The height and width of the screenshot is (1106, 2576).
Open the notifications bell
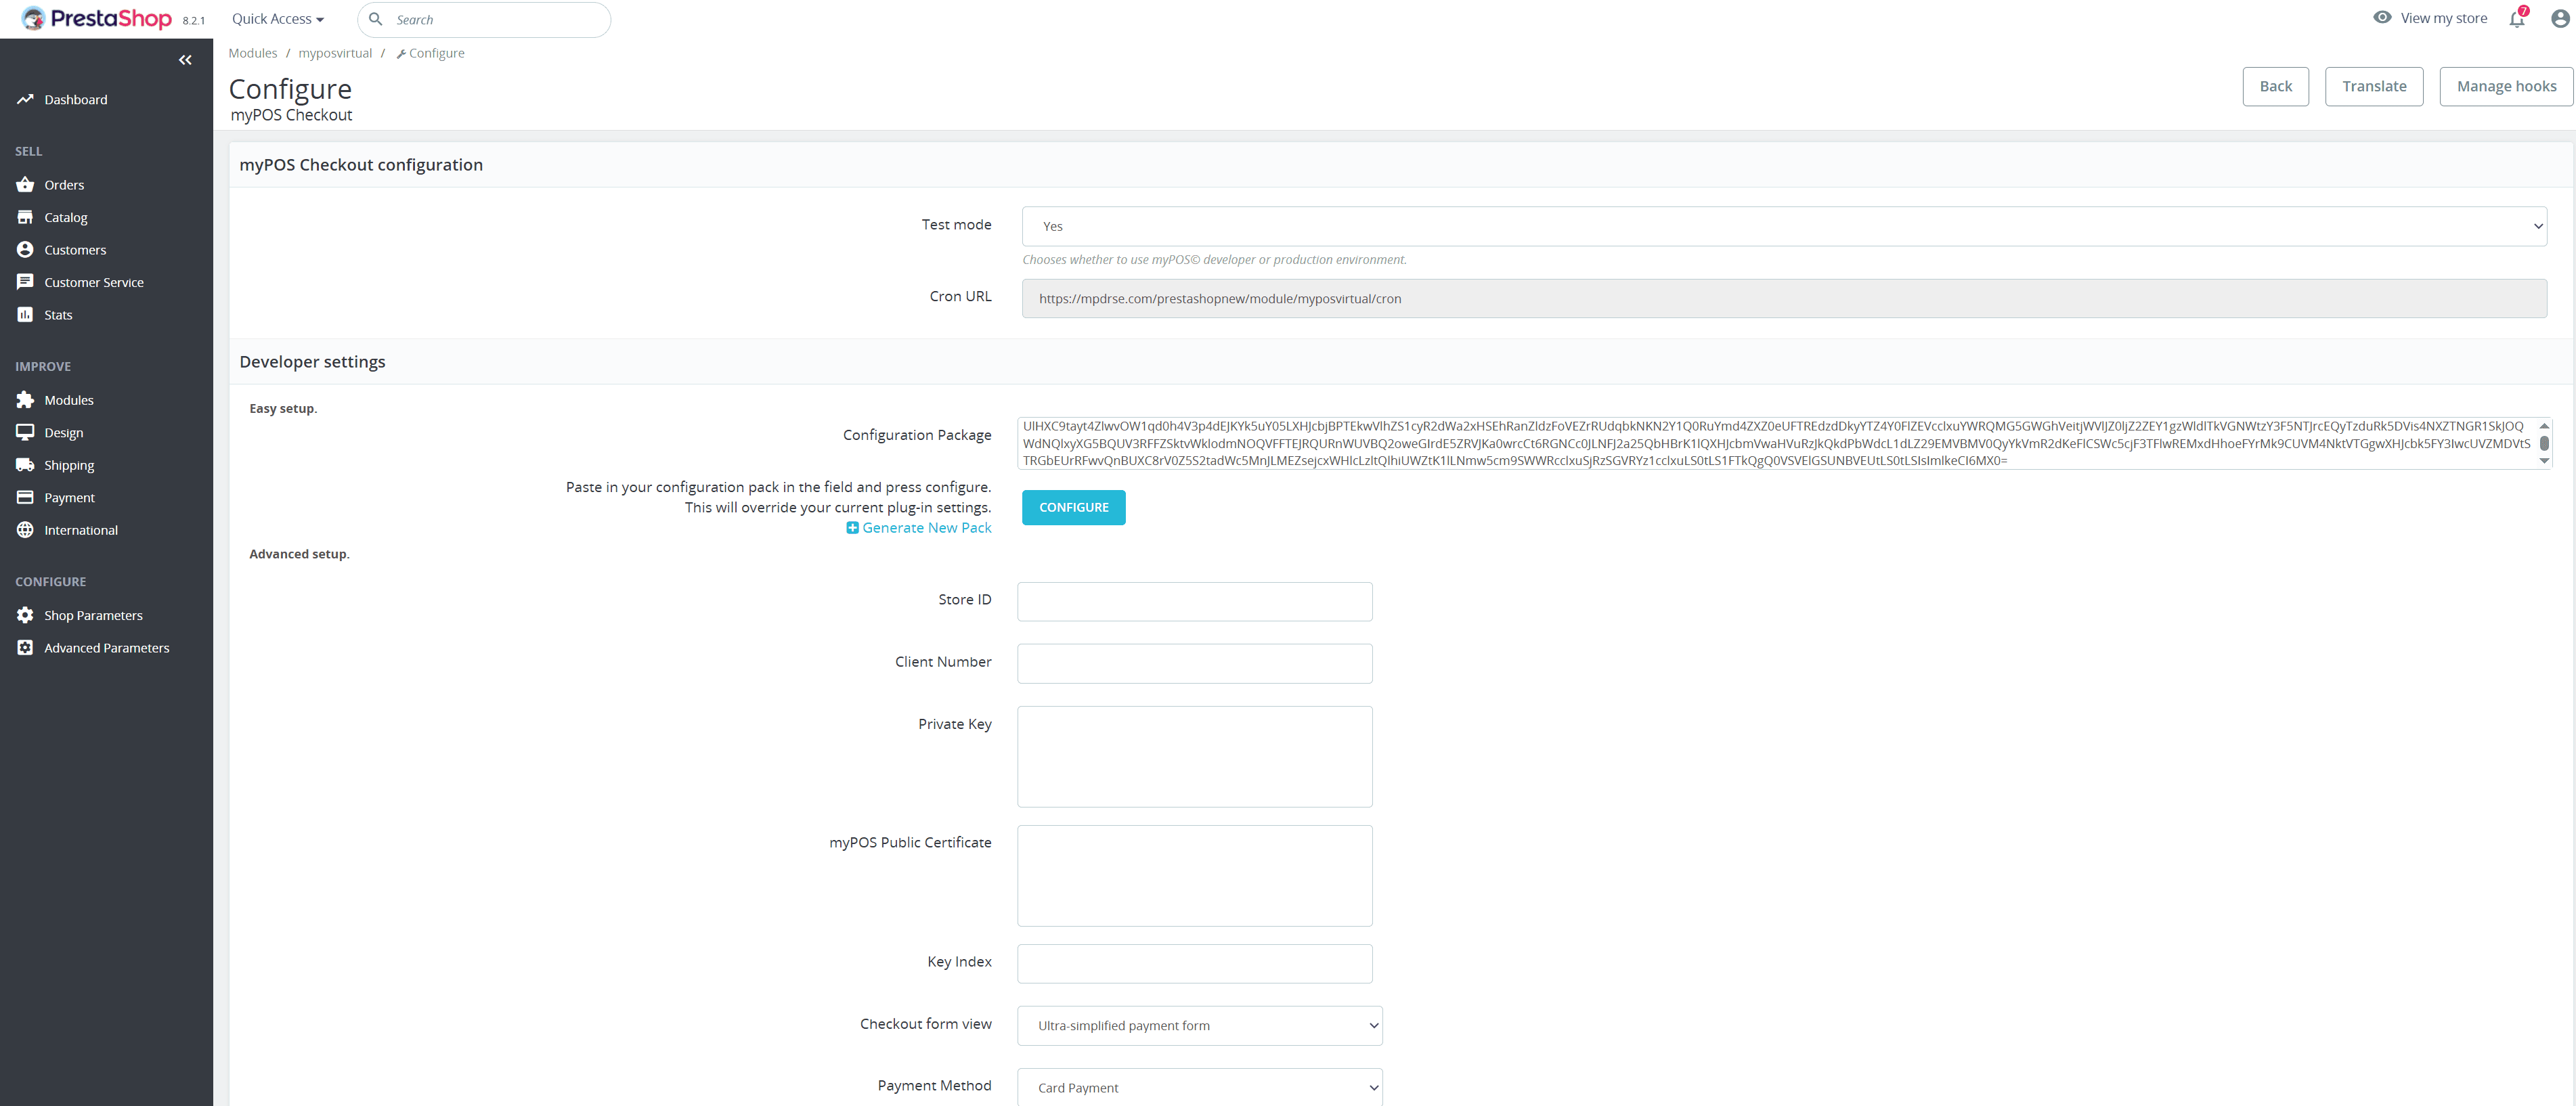pyautogui.click(x=2516, y=18)
